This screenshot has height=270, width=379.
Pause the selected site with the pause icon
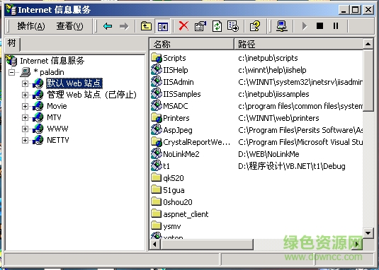click(336, 25)
